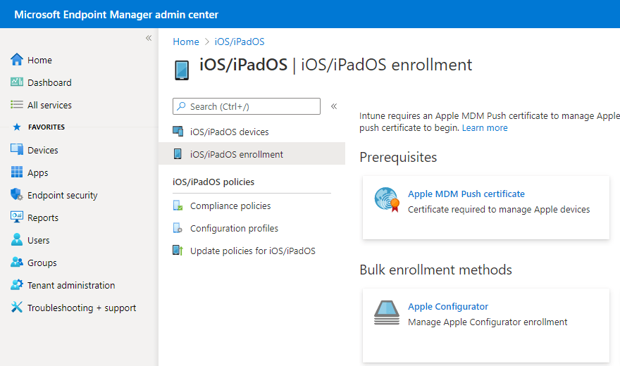This screenshot has height=366, width=620.
Task: Go to Configuration profiles
Action: pos(234,228)
